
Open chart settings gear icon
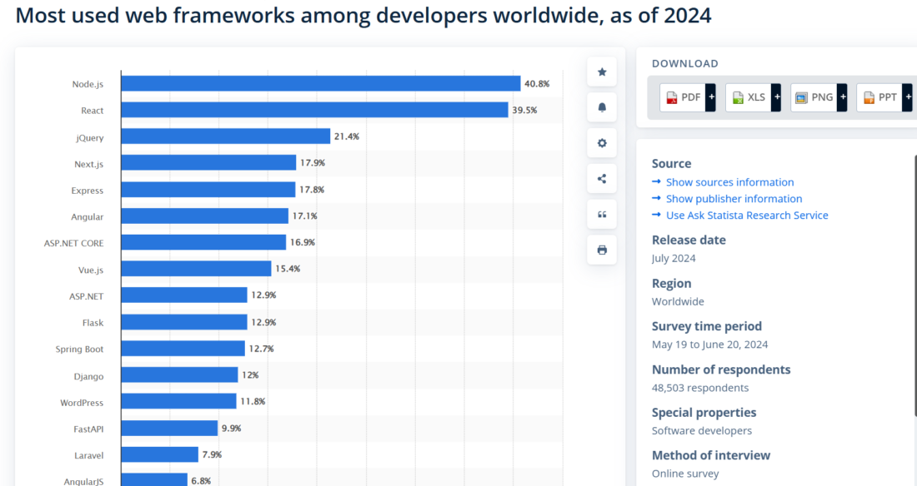point(602,143)
